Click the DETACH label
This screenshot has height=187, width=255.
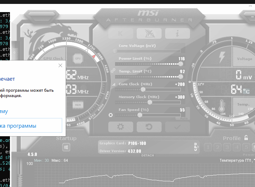point(147,155)
